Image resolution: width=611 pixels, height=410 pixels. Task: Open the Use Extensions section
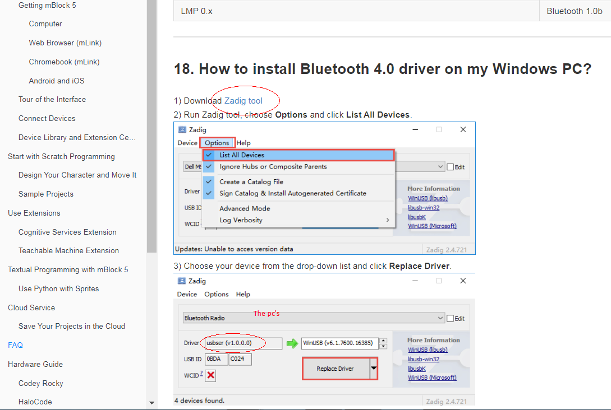(34, 213)
